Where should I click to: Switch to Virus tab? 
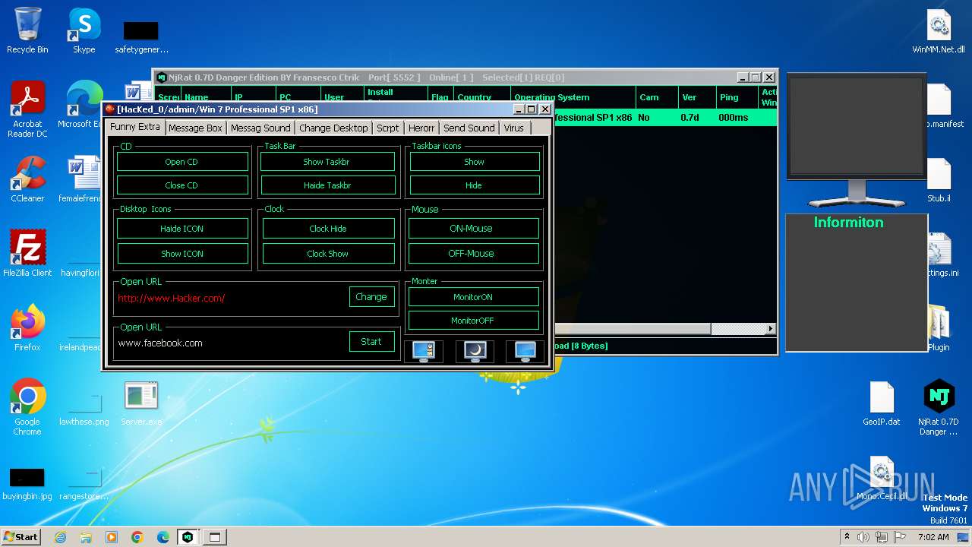514,128
